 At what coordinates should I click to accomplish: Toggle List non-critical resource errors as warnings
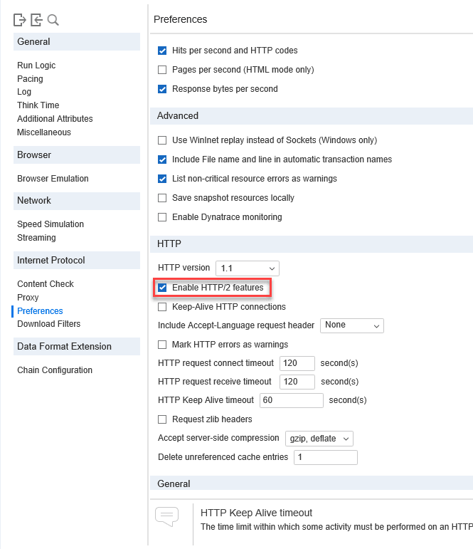pos(162,179)
